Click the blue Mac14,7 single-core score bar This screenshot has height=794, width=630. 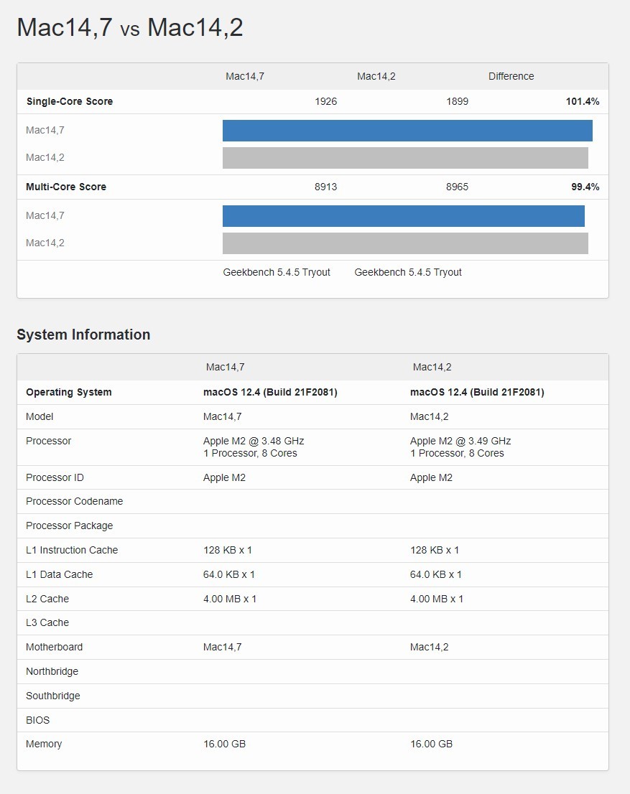[x=407, y=131]
